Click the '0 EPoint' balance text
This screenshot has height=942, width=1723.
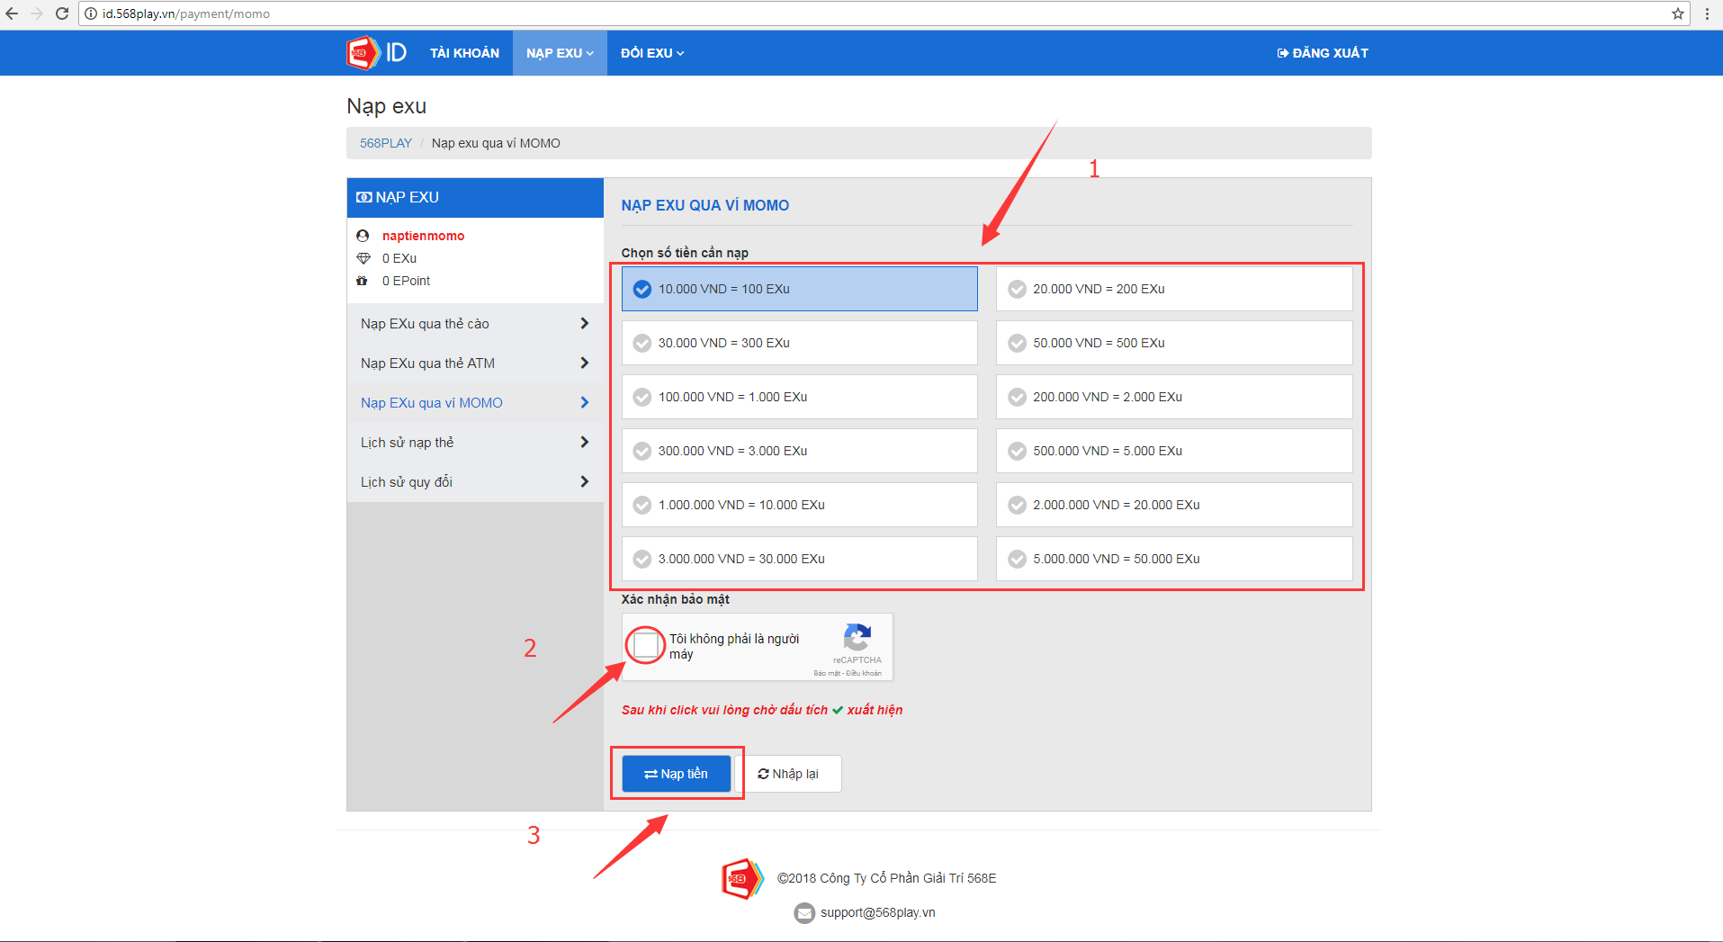tap(406, 281)
